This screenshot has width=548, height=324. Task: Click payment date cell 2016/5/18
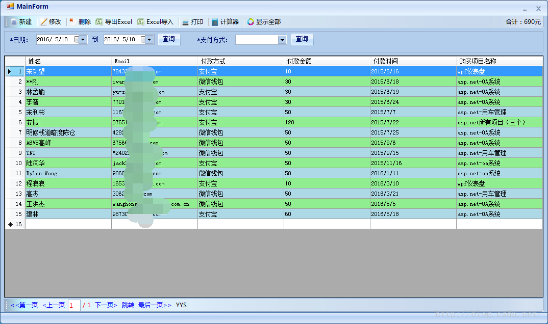pyautogui.click(x=413, y=214)
